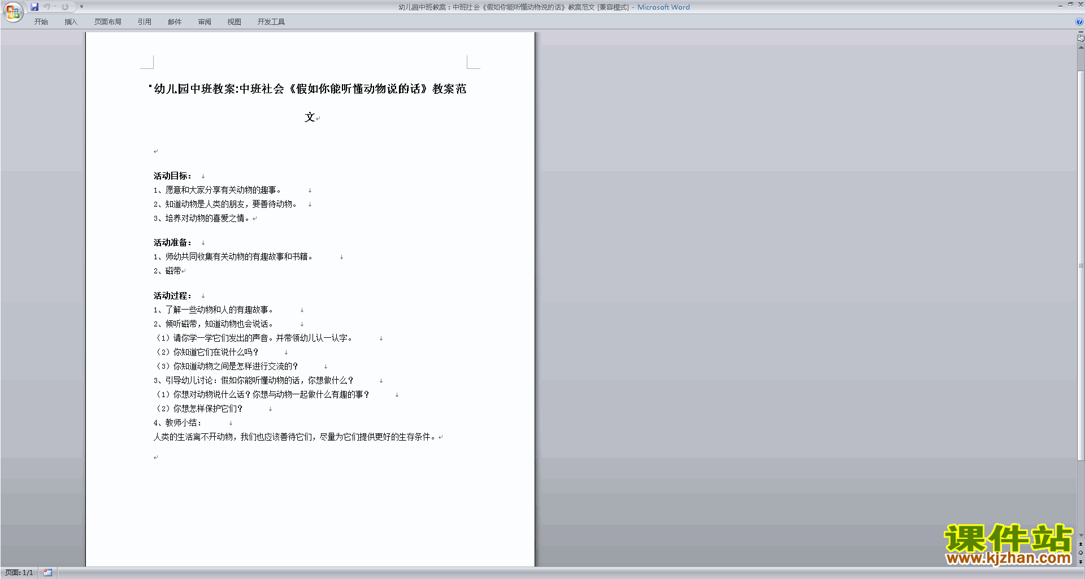The width and height of the screenshot is (1085, 579).
Task: Toggle the ruler display icon
Action: (x=1080, y=39)
